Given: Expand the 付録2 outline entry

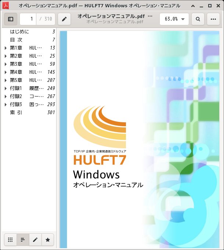Looking at the screenshot, I should click(6, 96).
